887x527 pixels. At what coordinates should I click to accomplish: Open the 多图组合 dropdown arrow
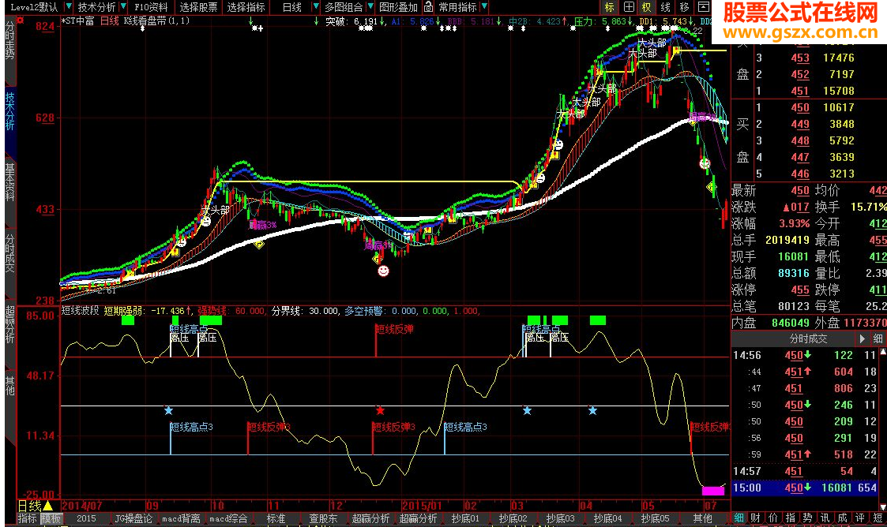(370, 7)
